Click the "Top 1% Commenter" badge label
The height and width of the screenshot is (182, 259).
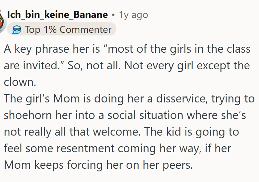tap(68, 30)
